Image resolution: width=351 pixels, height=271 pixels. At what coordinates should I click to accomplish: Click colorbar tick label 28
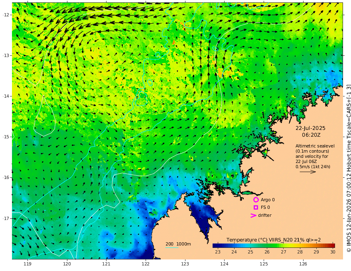300,252
